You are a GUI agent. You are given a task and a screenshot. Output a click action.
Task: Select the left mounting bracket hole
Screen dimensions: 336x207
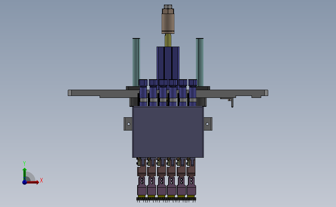click(129, 124)
